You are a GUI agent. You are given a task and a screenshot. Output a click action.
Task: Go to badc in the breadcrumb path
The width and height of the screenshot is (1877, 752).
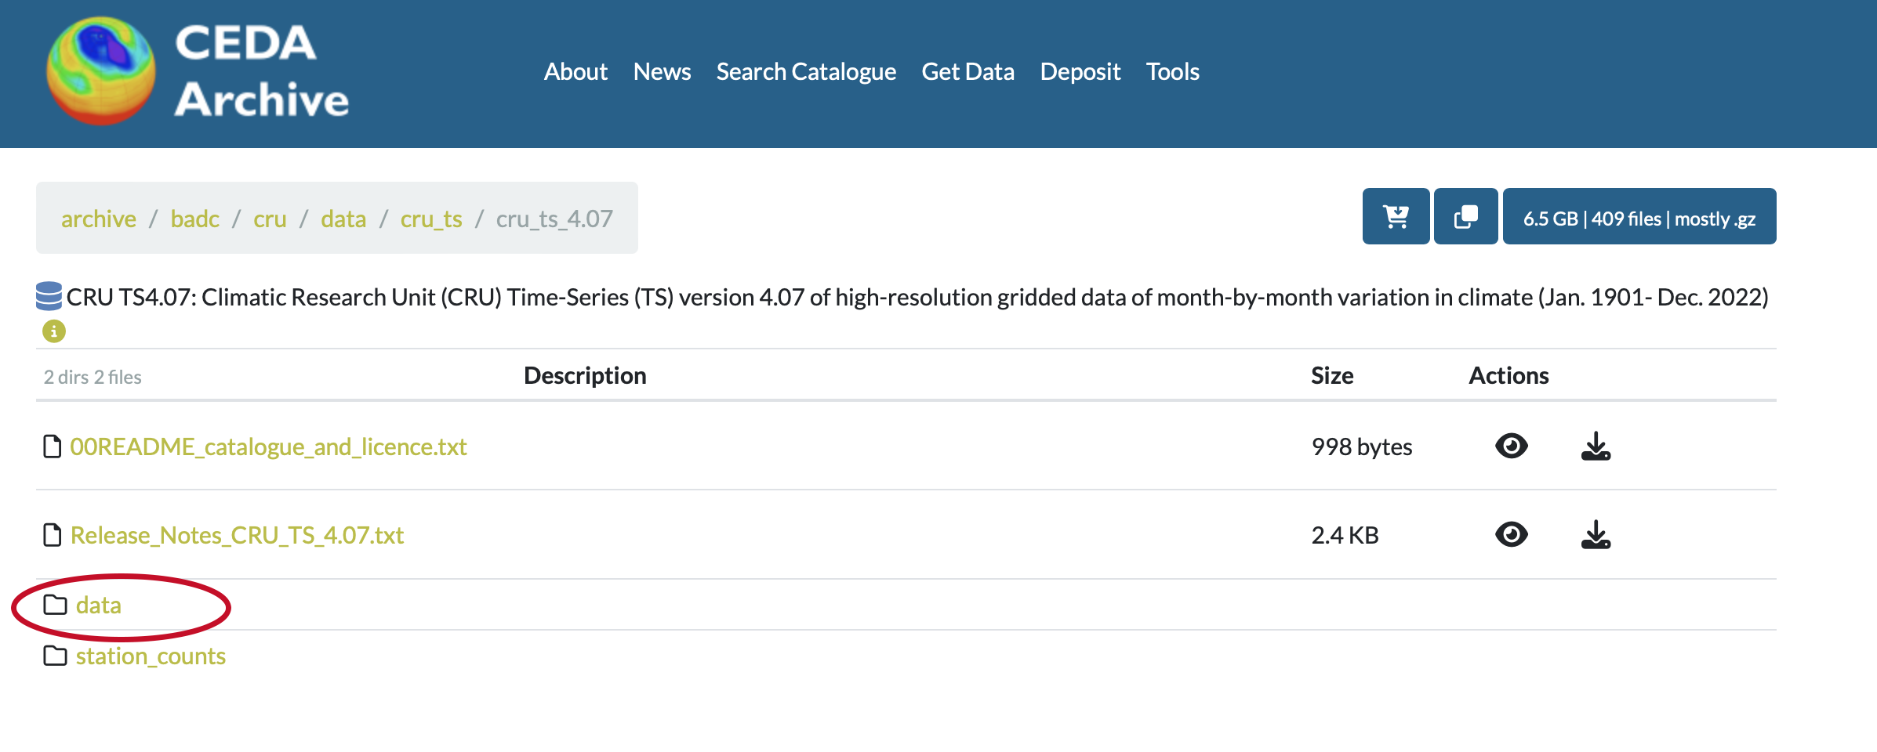[194, 219]
